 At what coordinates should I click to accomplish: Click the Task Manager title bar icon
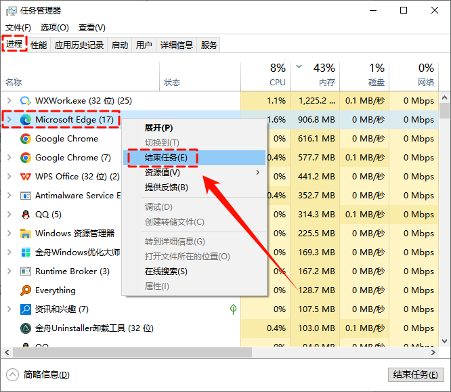(x=12, y=11)
